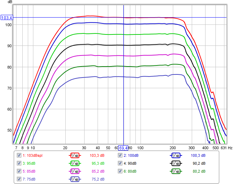Screen dimensions: 233x184
Task: Click the 100 label on the dB axis
Action: (9, 25)
